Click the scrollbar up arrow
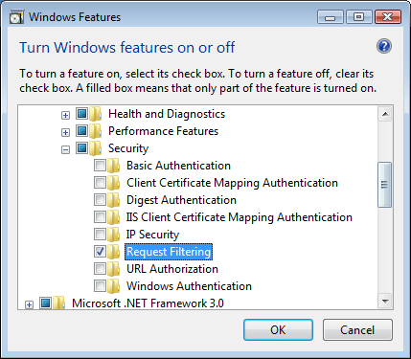The width and height of the screenshot is (411, 359). (385, 114)
